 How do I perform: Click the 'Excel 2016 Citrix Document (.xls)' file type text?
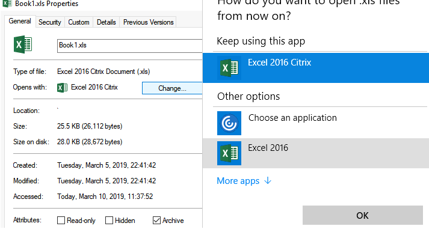(103, 72)
